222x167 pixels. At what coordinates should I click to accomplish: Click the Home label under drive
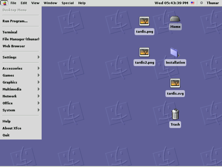point(175,27)
